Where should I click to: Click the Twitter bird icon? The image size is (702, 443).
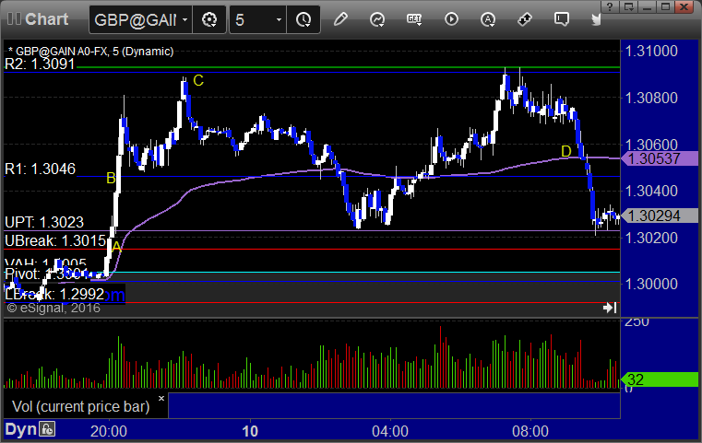(596, 19)
